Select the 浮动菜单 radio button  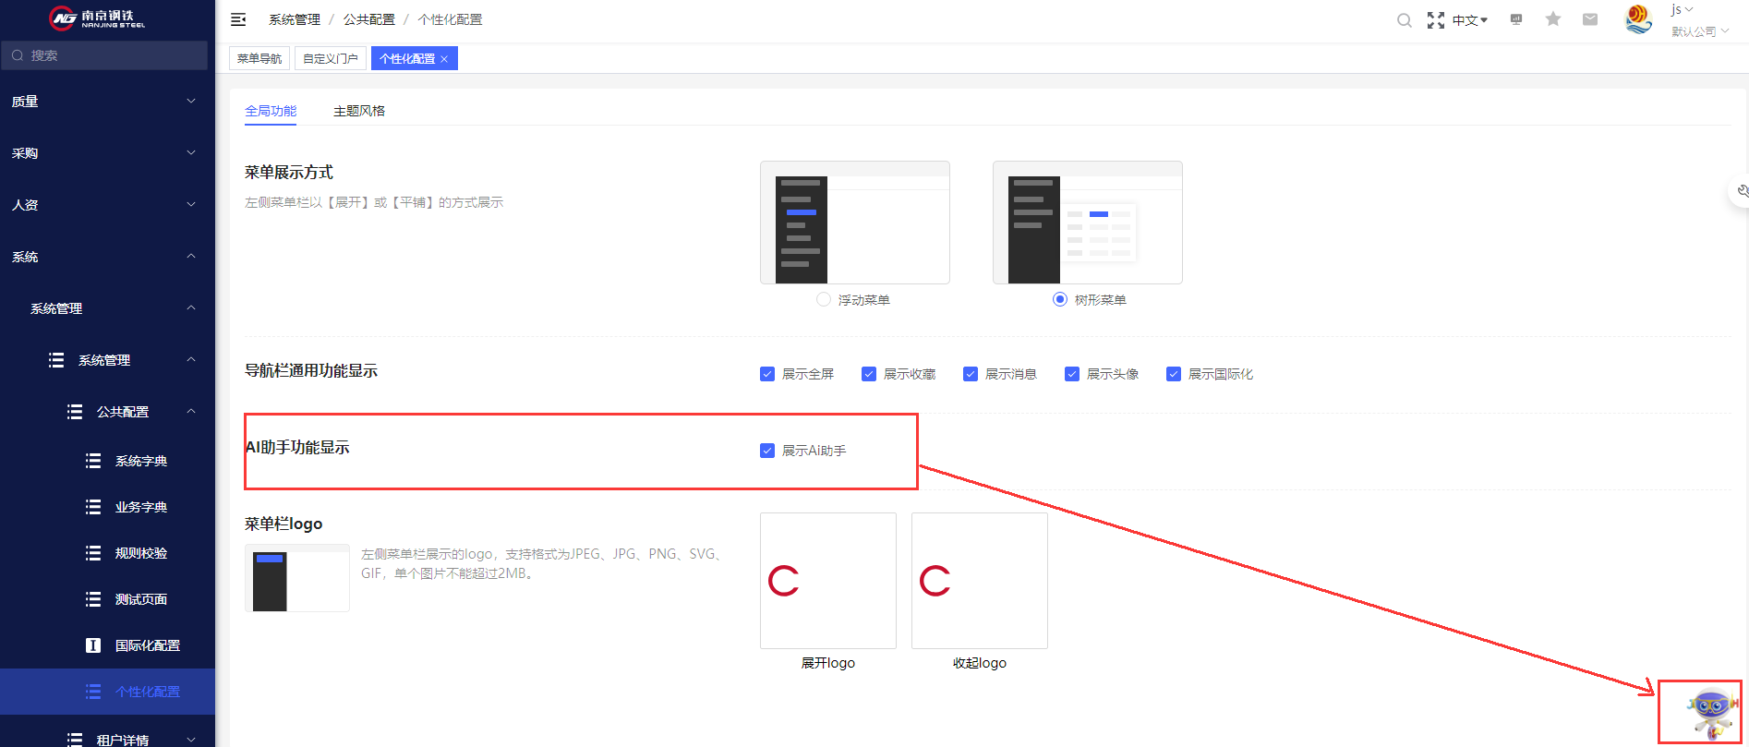pos(824,299)
